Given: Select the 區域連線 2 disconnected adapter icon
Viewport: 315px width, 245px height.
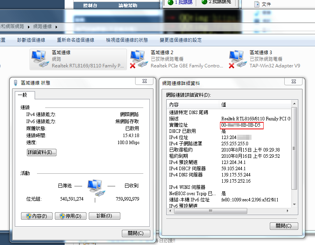Looking at the screenshot, I should [x=139, y=59].
